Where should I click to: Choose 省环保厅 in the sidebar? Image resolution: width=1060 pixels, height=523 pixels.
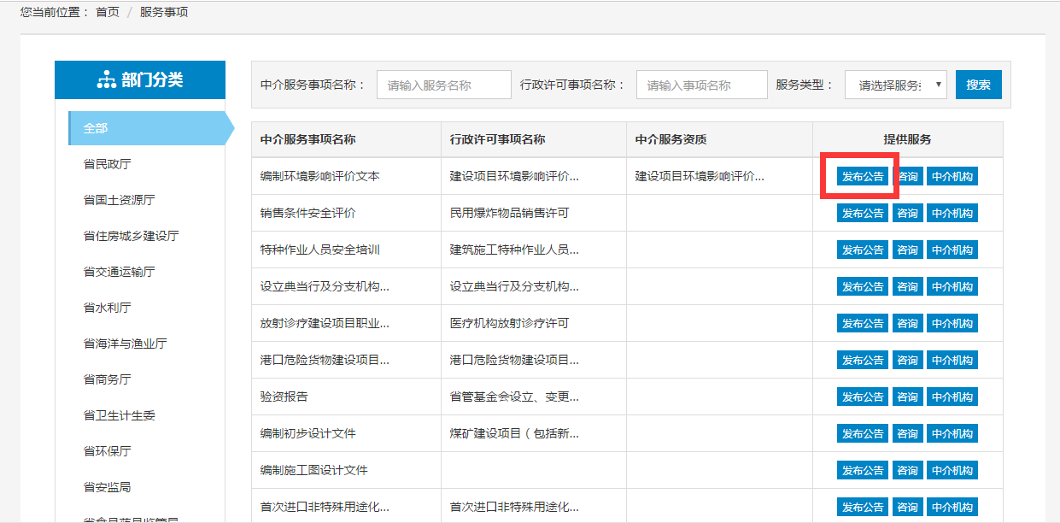point(108,451)
